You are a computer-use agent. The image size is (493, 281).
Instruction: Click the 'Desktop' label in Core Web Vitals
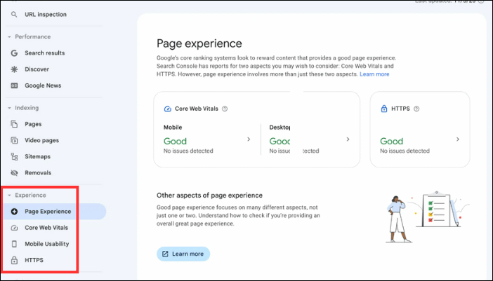point(280,128)
